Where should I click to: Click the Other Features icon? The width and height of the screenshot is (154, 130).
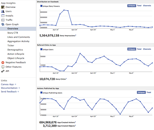pos(3,67)
